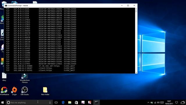Click local address 127.0.0.1:55596
Screen dimensions: 186x105
click(22, 60)
